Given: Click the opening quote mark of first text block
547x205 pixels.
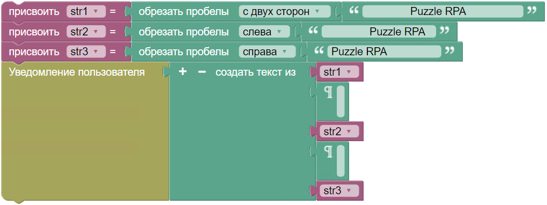Looking at the screenshot, I should (354, 10).
